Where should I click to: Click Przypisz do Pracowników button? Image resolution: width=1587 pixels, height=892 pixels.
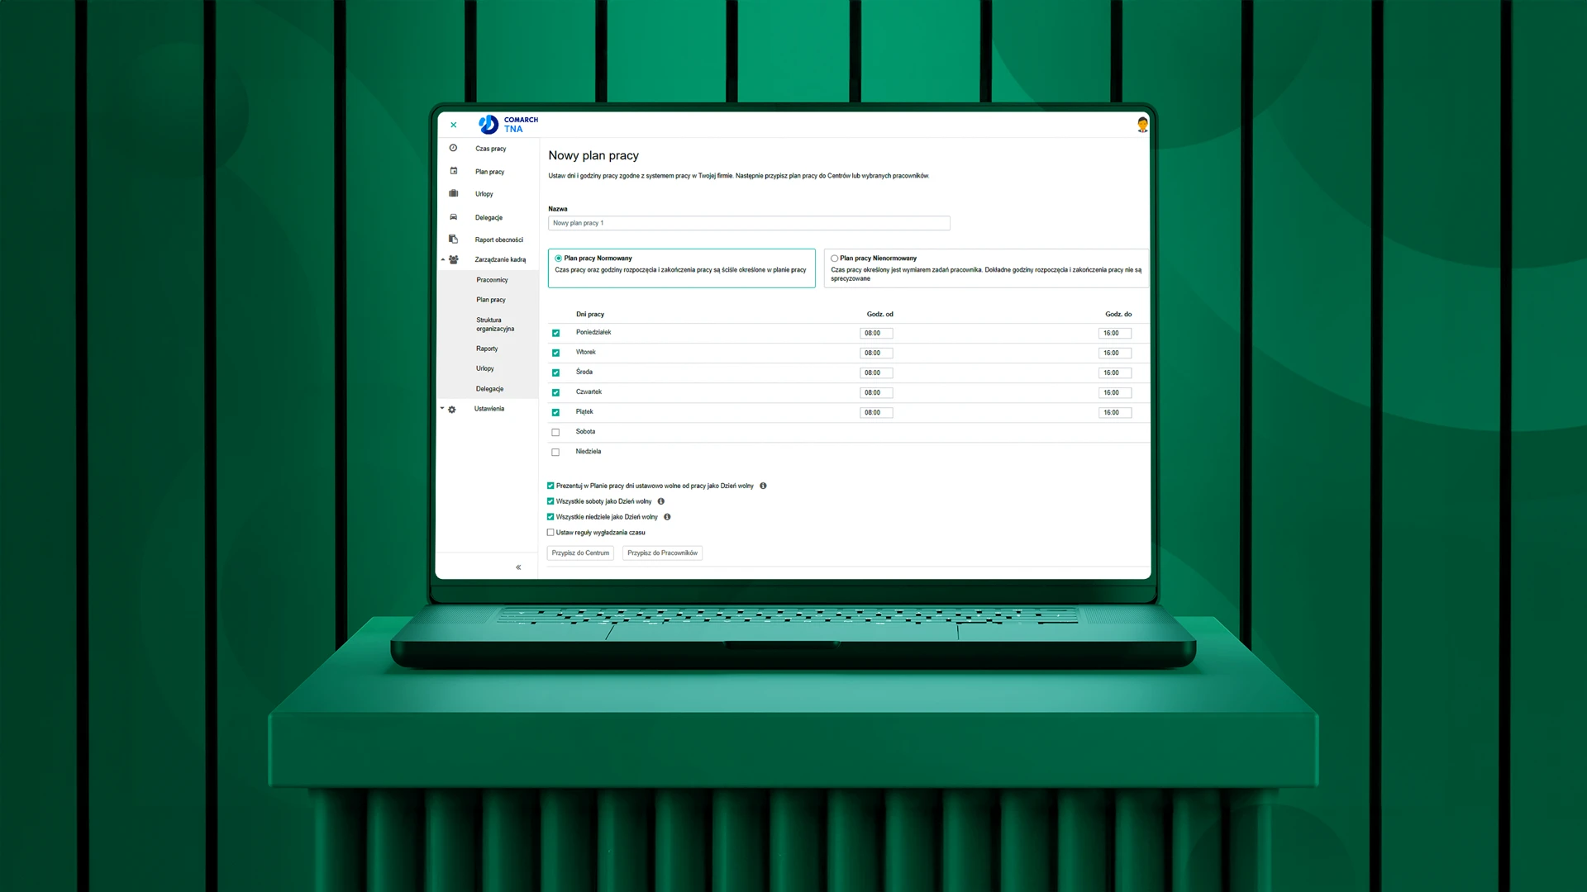[662, 553]
